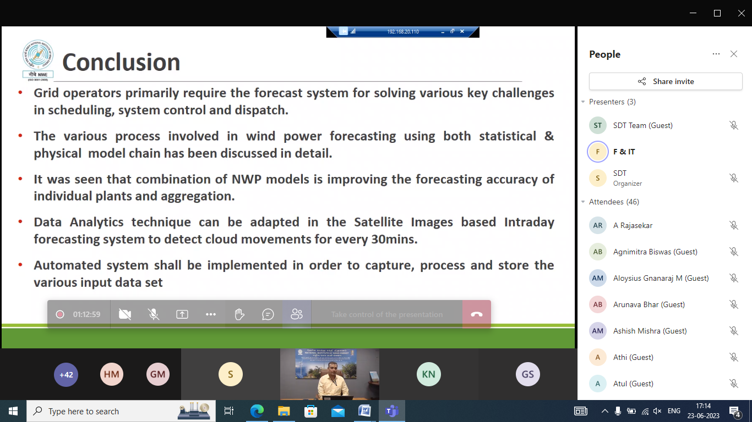Select the presenter video thumbnail
Viewport: 752px width, 422px height.
[329, 374]
